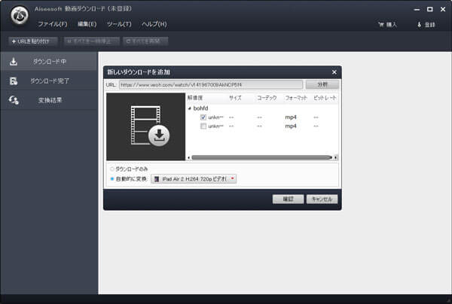Viewport: 452px width, 304px height.
Task: Click the 購入 shopping cart button
Action: (387, 25)
